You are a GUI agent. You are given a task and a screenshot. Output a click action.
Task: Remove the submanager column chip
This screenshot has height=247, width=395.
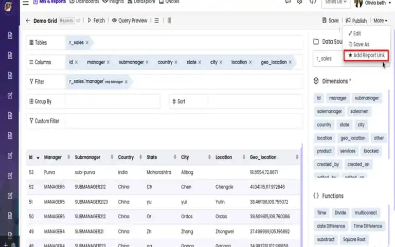pos(147,62)
